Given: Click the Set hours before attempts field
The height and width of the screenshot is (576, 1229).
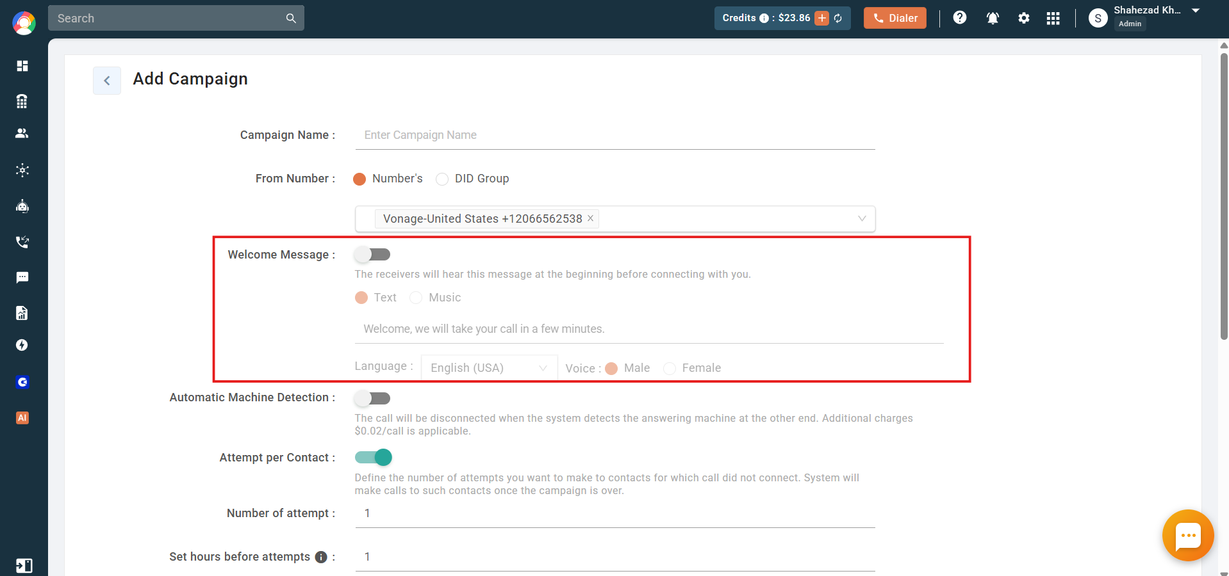Looking at the screenshot, I should pos(615,557).
